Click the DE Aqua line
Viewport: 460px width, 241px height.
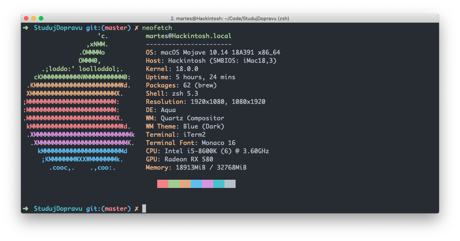(161, 110)
